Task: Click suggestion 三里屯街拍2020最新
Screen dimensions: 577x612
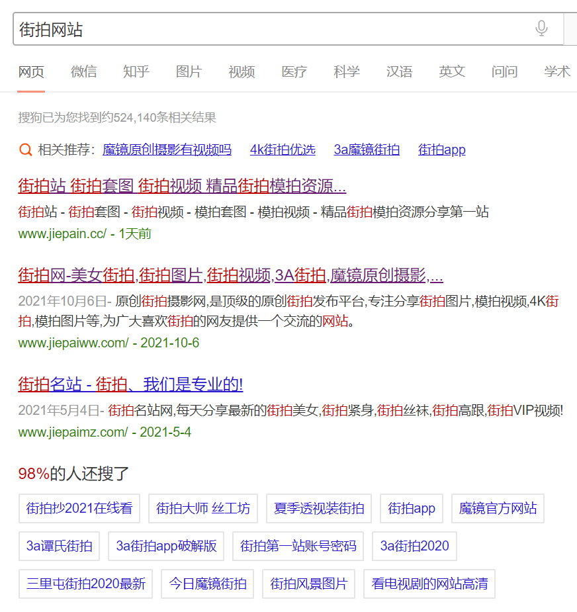Action: [85, 584]
